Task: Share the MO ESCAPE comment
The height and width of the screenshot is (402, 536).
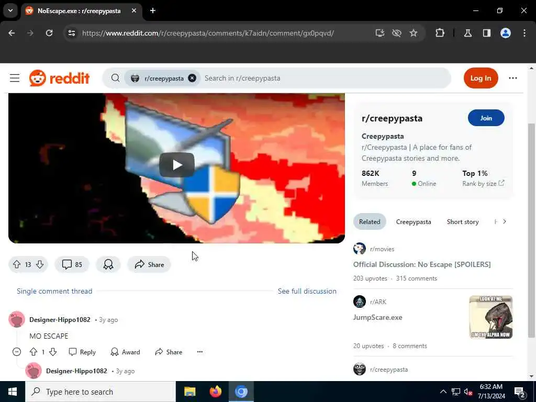Action: click(x=169, y=352)
